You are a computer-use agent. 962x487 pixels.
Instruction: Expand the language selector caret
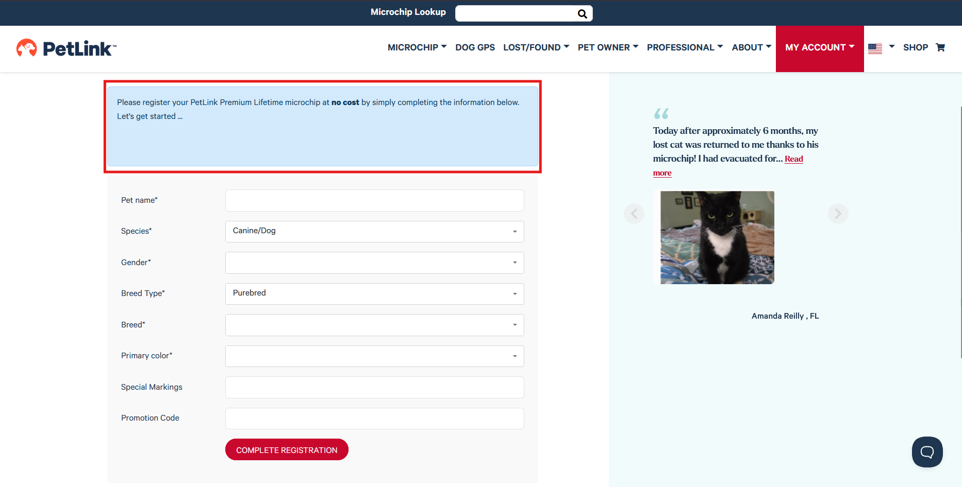coord(892,46)
